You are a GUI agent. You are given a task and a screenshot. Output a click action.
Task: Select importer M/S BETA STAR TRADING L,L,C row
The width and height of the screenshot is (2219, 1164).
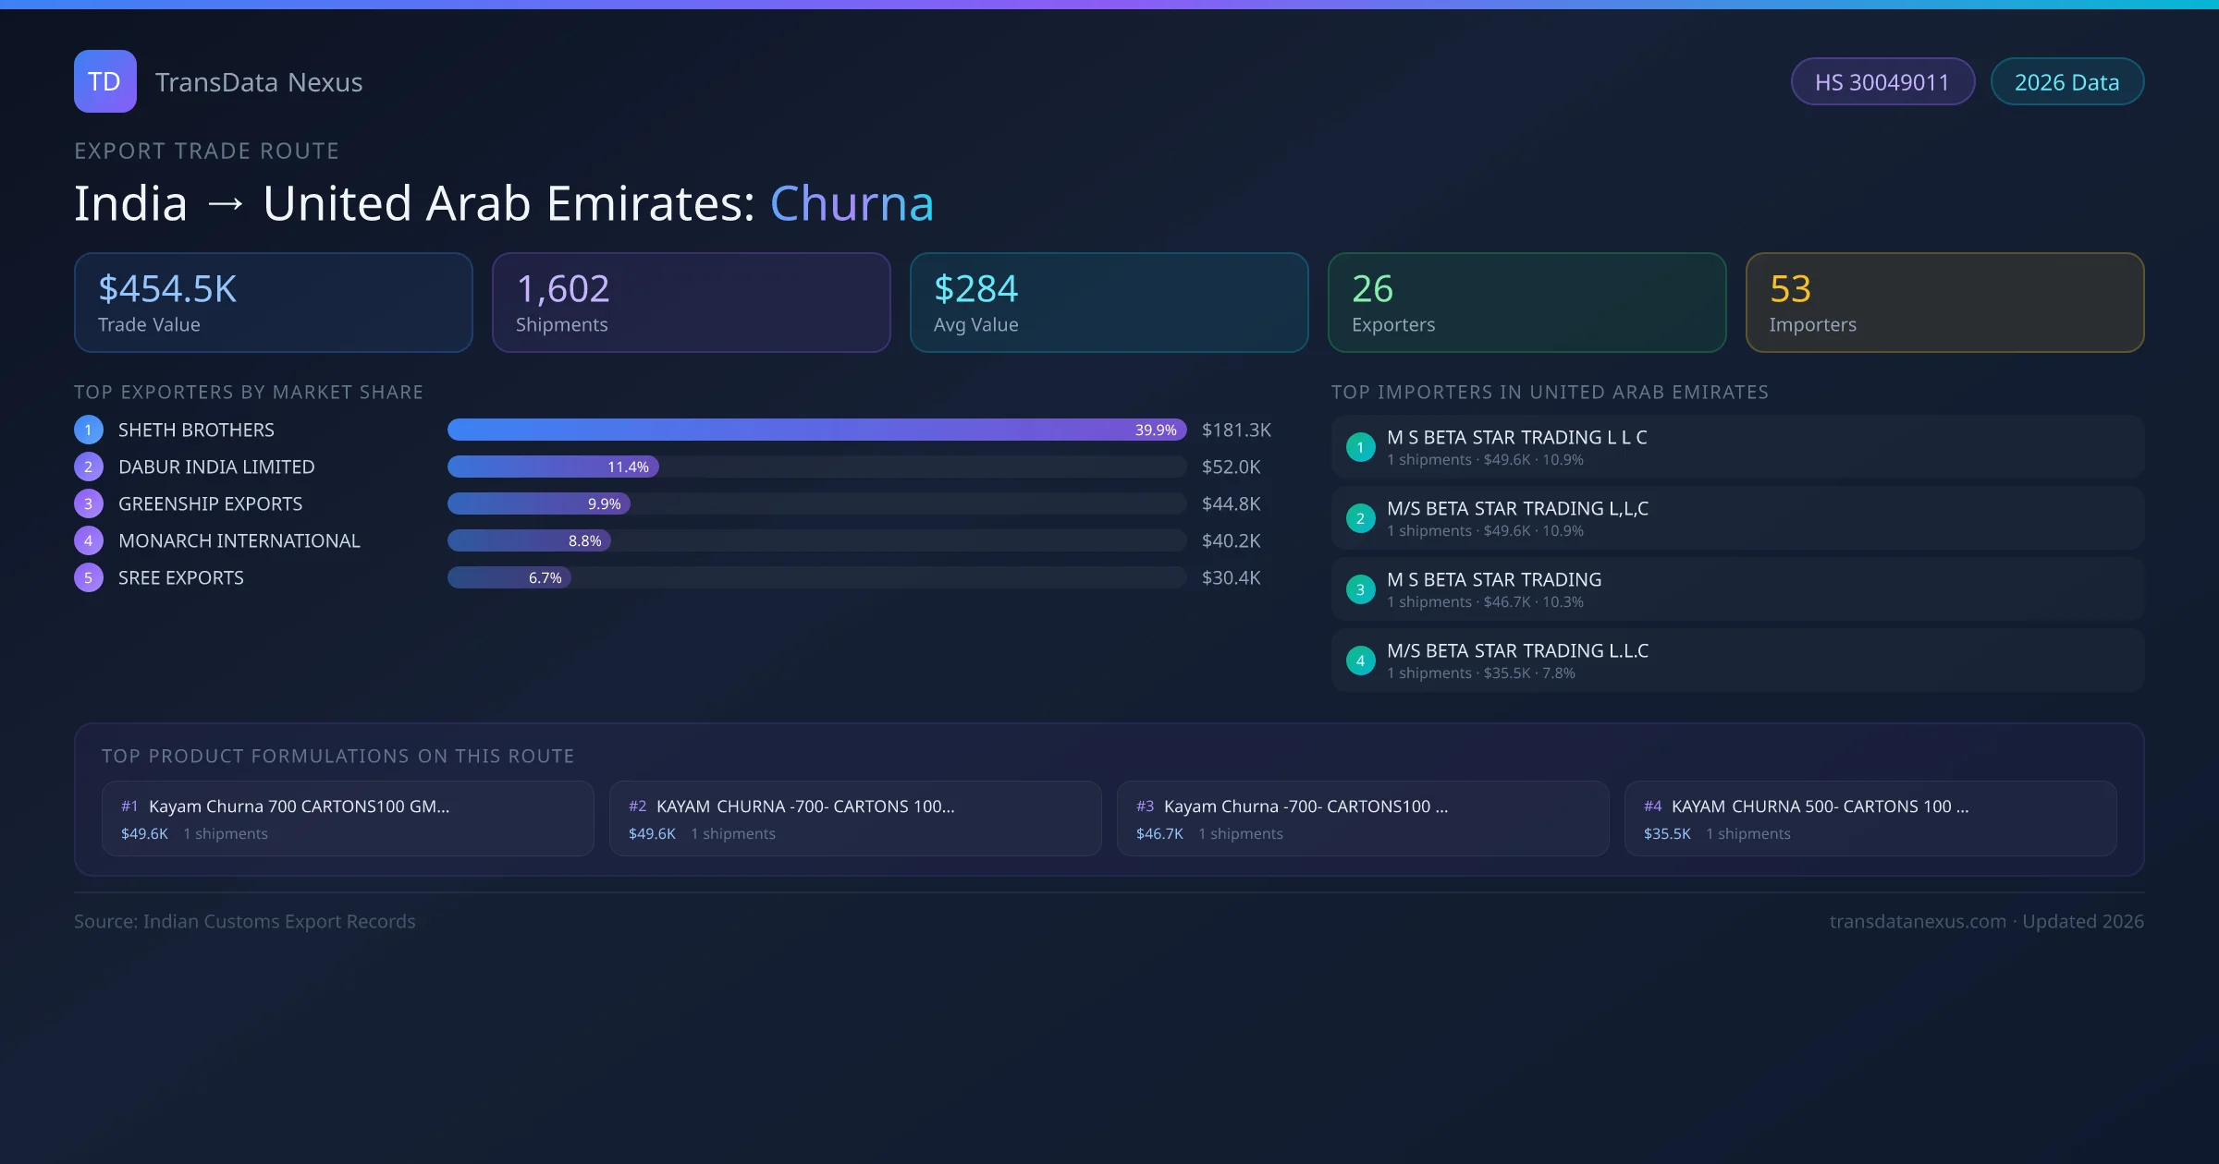(x=1736, y=518)
